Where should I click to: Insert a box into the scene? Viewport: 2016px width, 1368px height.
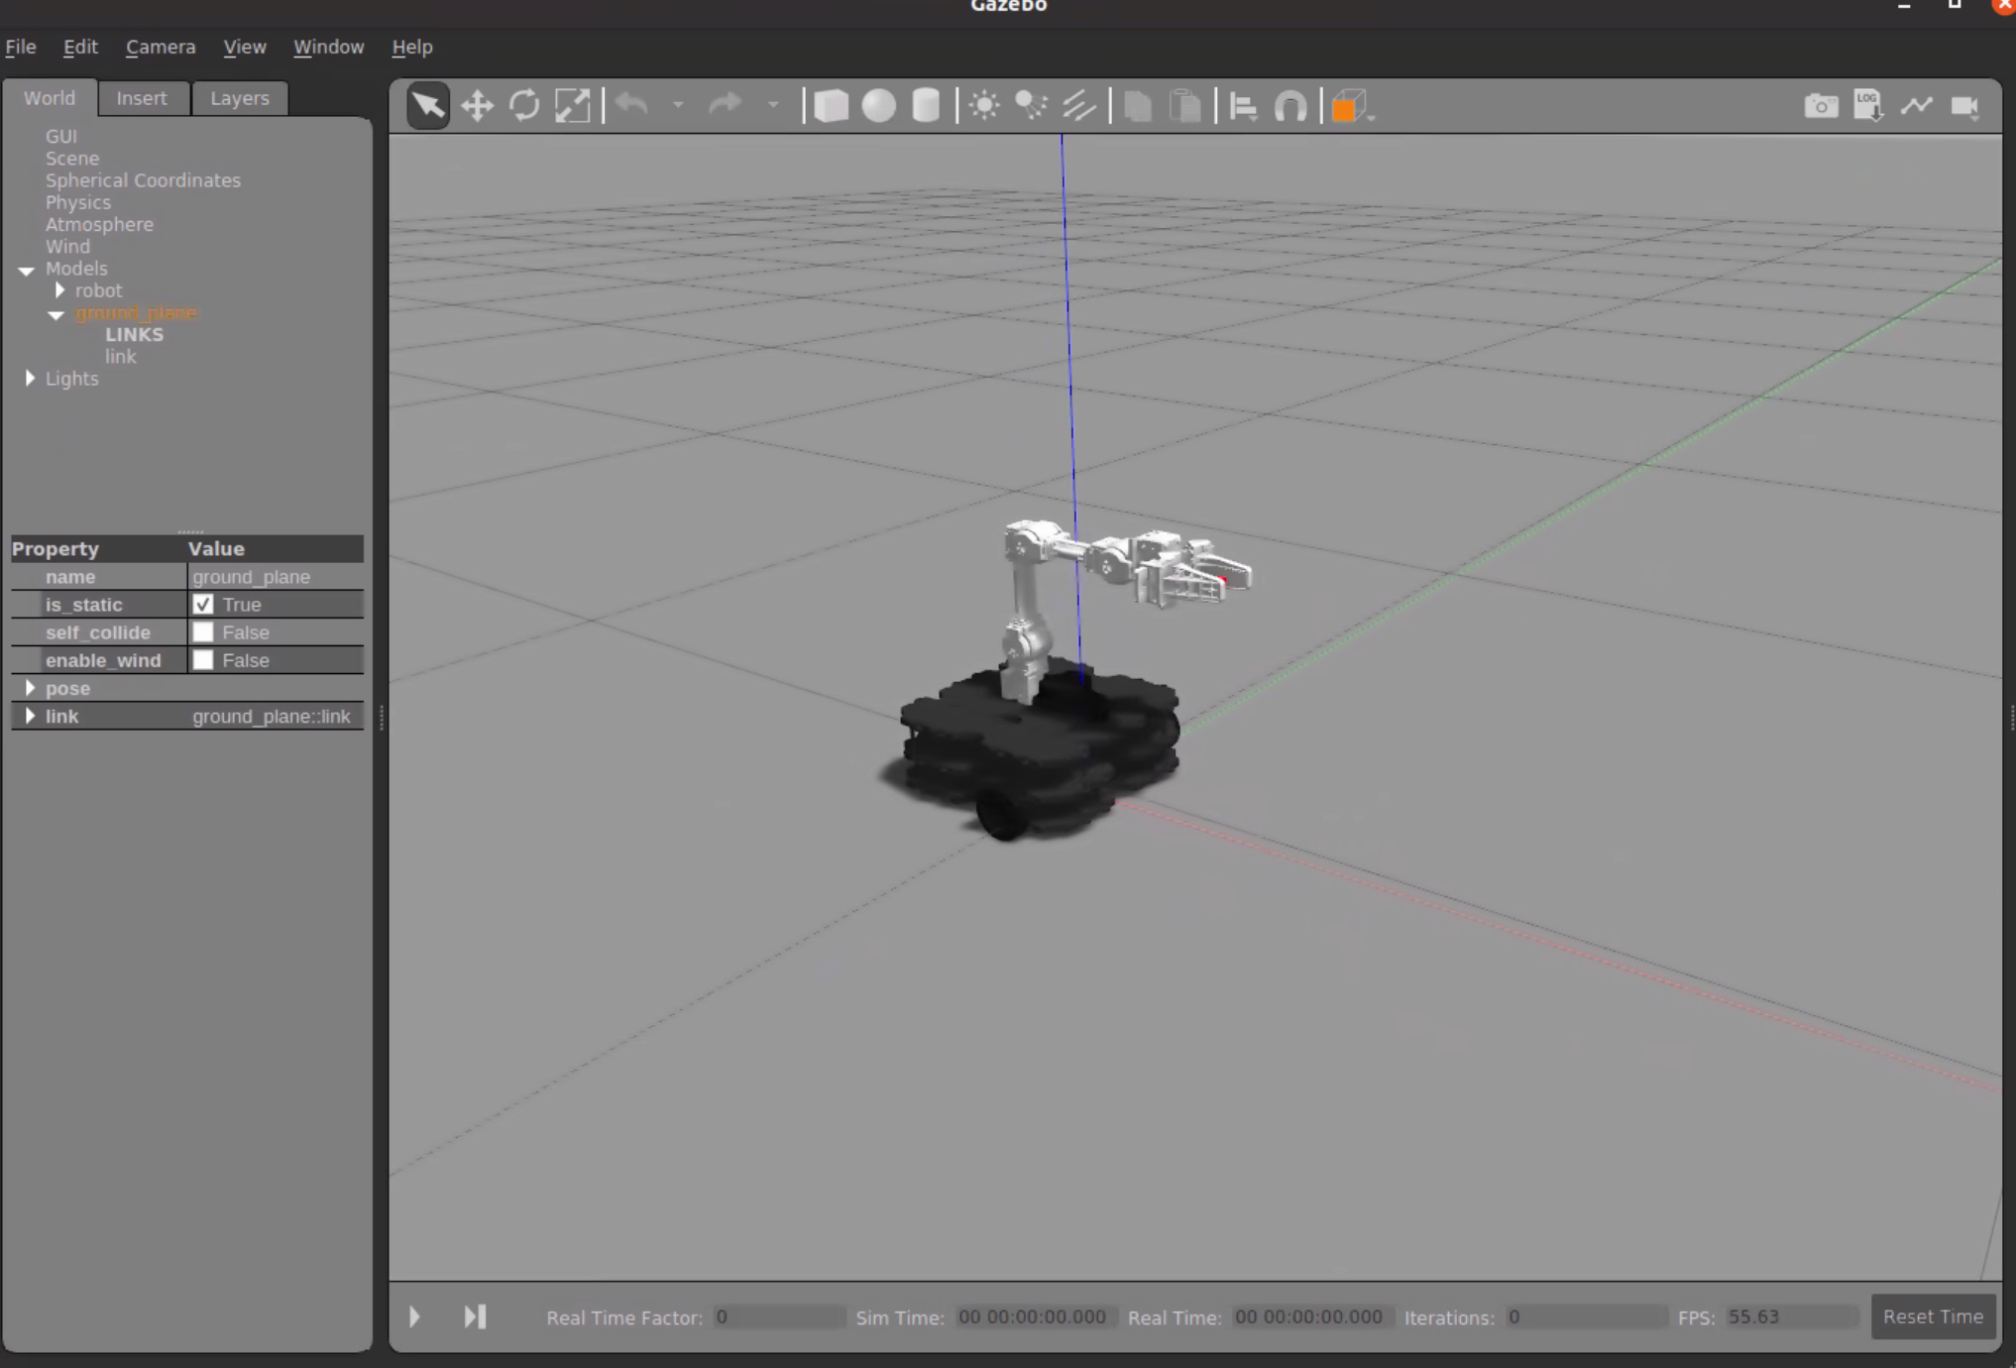tap(831, 105)
